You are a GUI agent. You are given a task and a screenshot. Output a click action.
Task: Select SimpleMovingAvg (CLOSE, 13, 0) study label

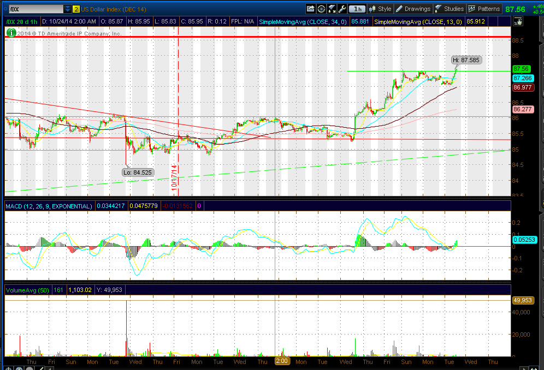click(418, 22)
